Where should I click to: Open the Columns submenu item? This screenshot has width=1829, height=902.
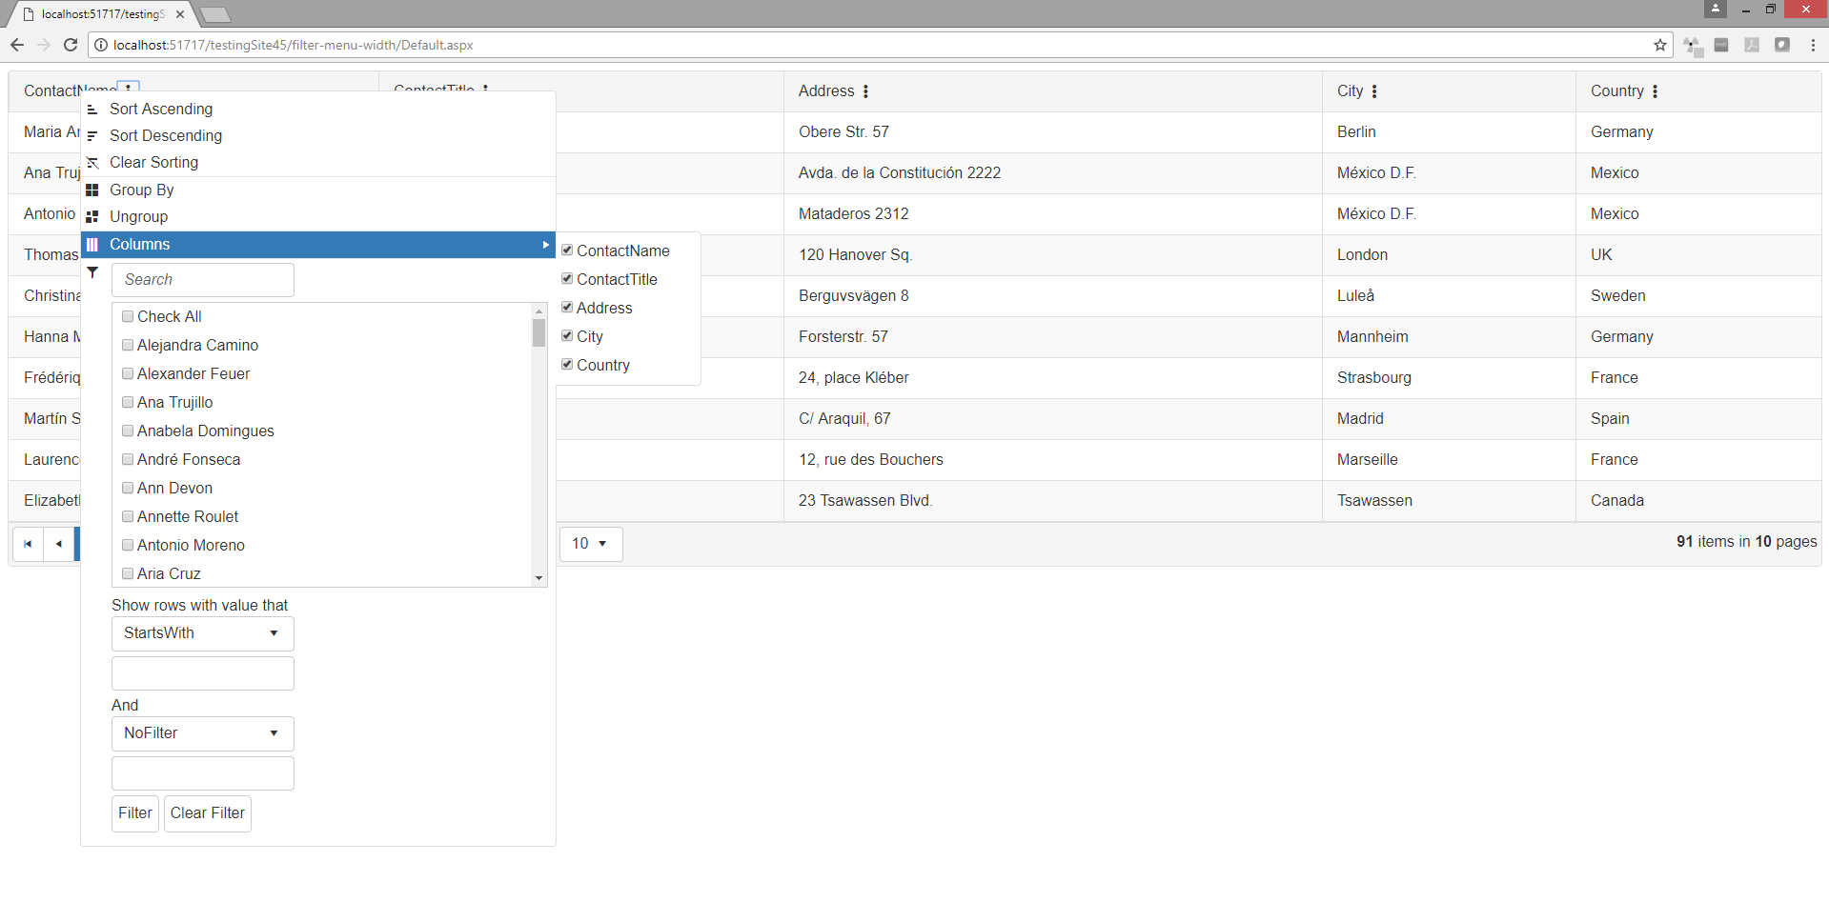click(x=317, y=245)
